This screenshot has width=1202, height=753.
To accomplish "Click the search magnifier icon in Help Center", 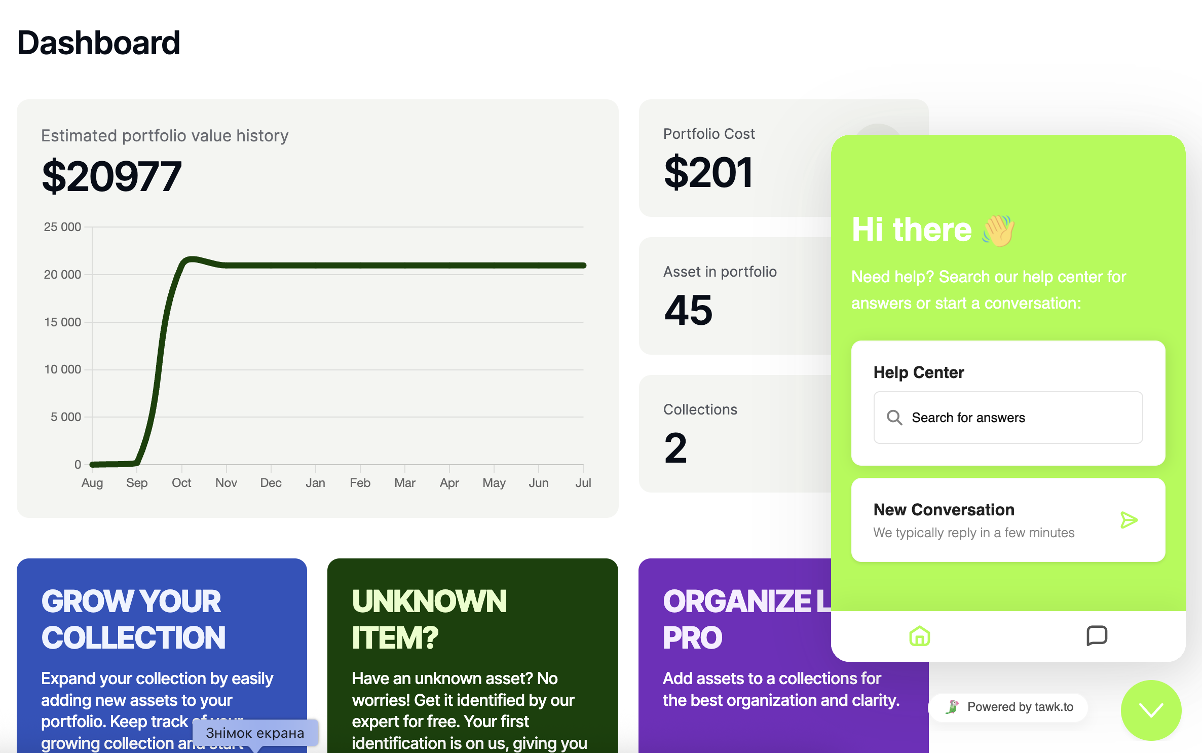I will pyautogui.click(x=894, y=418).
